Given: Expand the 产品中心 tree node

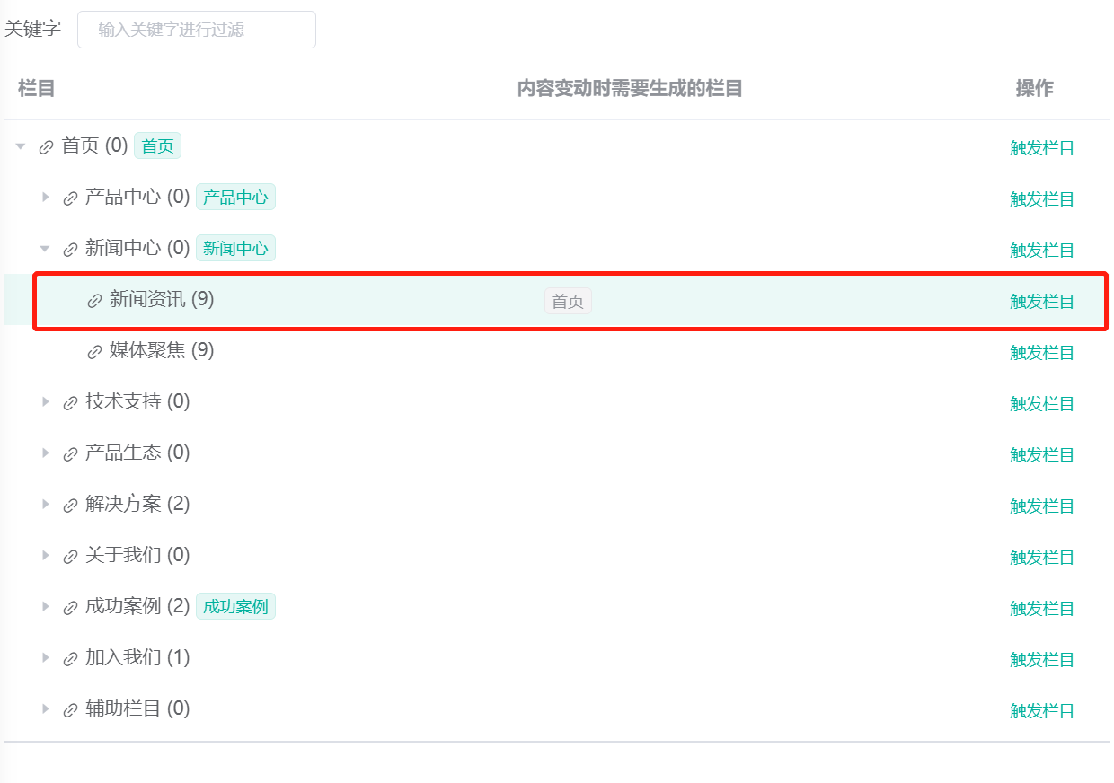Looking at the screenshot, I should (45, 197).
